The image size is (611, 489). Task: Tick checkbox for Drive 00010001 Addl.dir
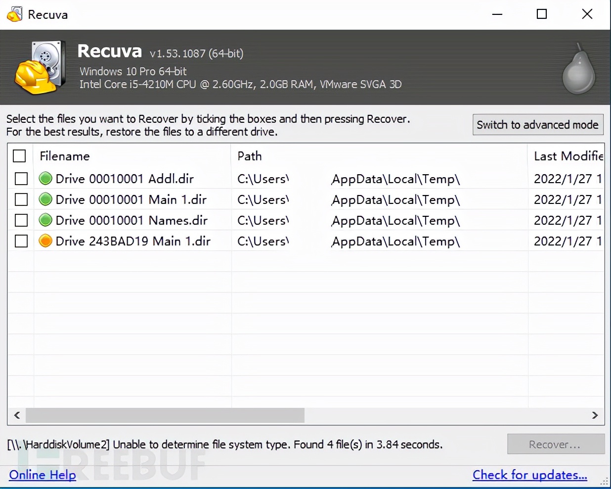click(x=21, y=179)
